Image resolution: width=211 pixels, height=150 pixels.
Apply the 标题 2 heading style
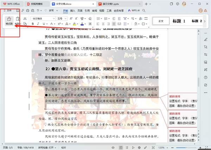click(x=197, y=21)
